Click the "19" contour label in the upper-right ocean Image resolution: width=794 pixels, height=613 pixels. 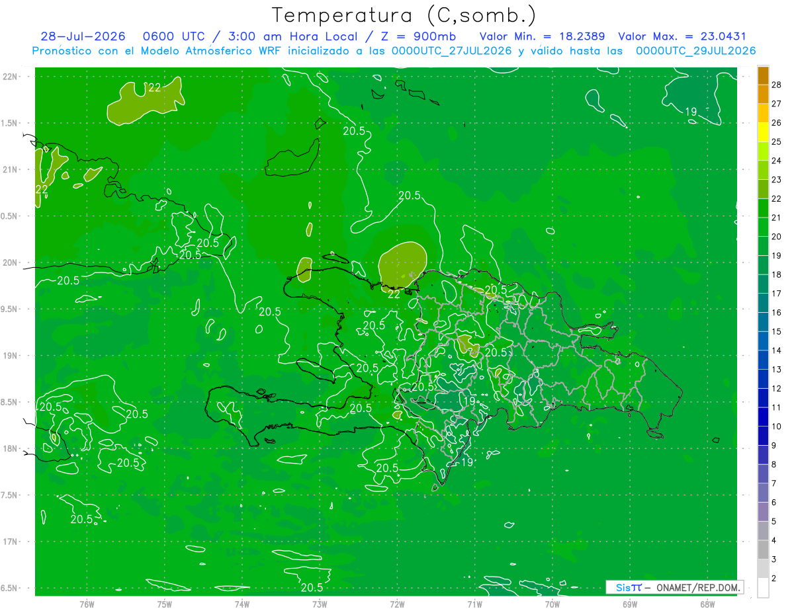click(x=690, y=112)
